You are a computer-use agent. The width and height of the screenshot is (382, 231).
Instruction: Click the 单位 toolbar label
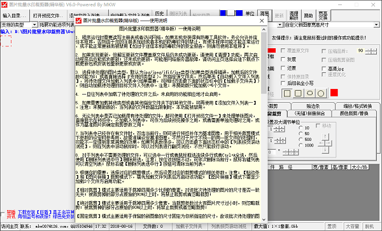click(x=250, y=13)
